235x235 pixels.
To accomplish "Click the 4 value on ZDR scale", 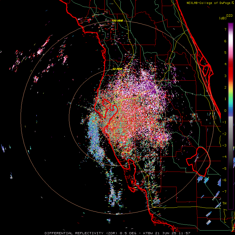I will (x=225, y=64).
